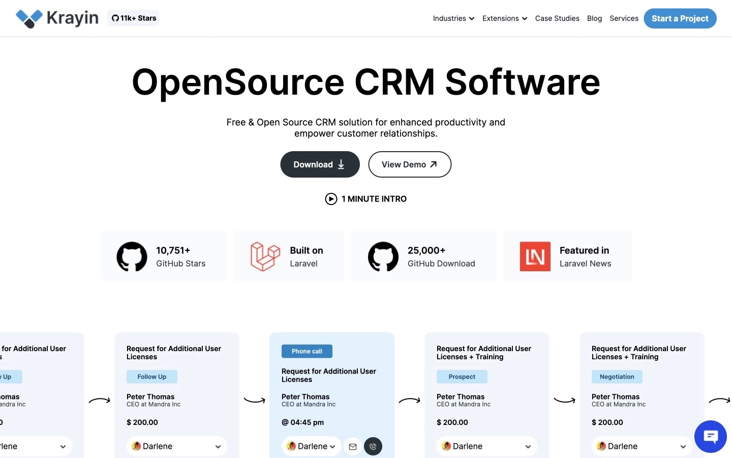Click Darlene's avatar in Prospect card
This screenshot has width=732, height=458.
446,446
